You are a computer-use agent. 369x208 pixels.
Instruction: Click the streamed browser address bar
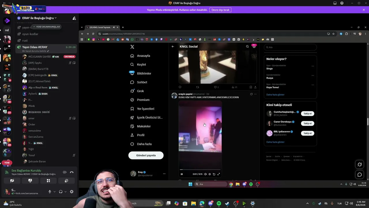click(x=212, y=34)
